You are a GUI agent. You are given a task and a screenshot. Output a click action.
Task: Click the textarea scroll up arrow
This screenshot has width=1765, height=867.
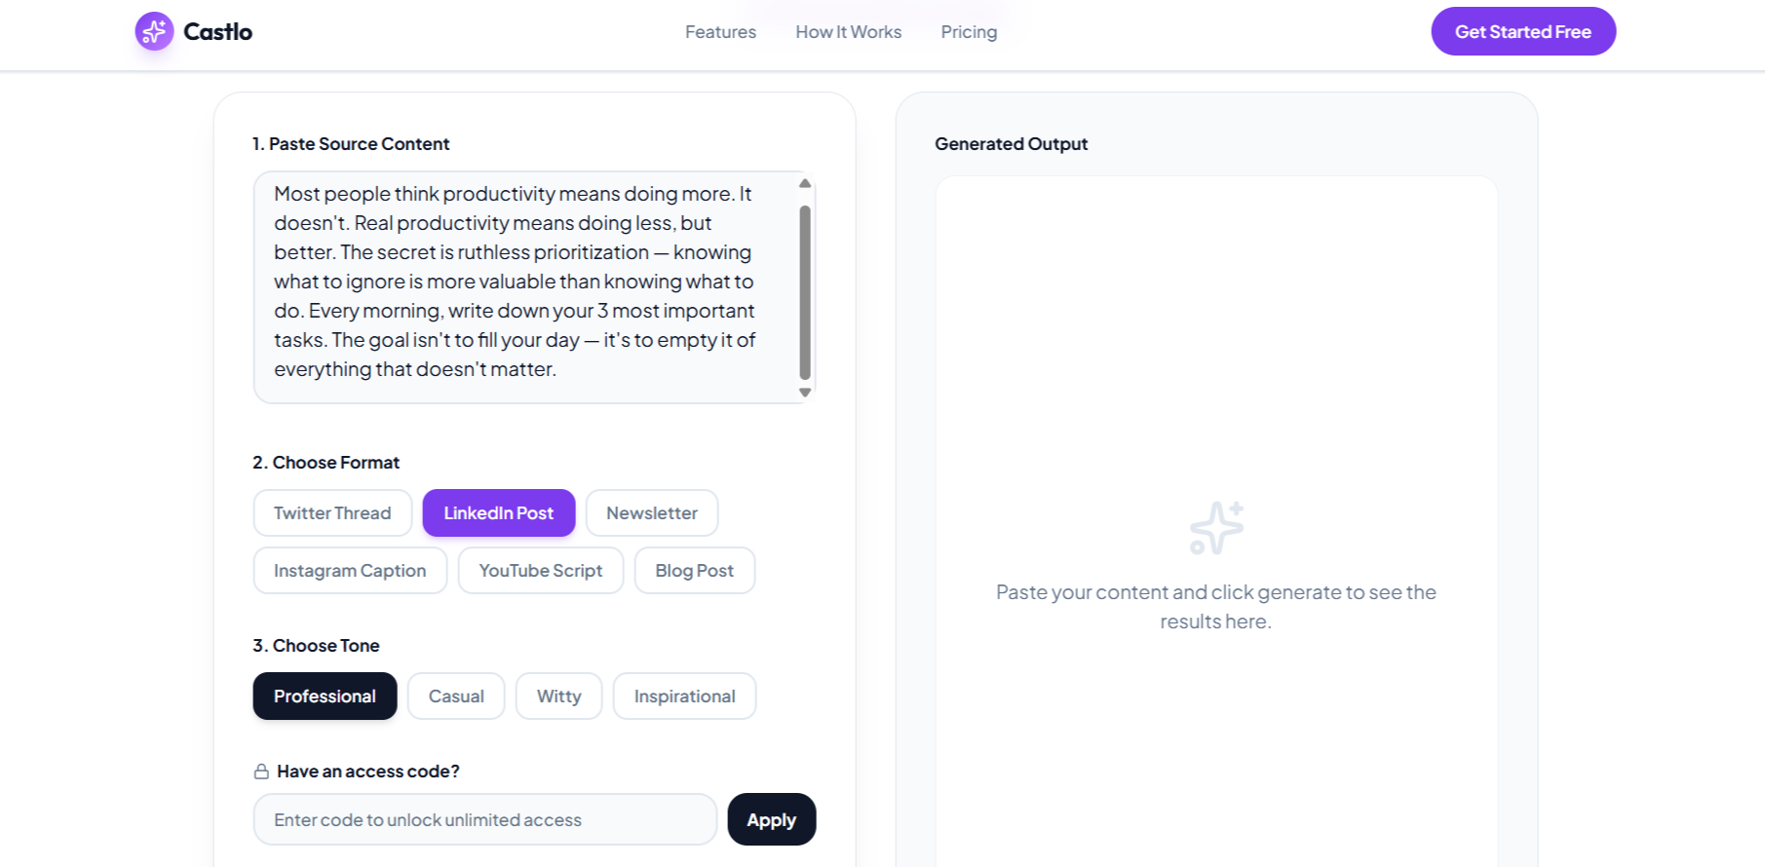click(x=805, y=183)
